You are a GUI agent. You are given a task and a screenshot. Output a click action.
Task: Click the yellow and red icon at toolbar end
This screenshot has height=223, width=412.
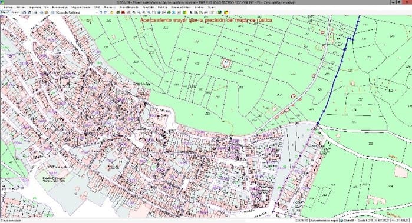(x=226, y=12)
